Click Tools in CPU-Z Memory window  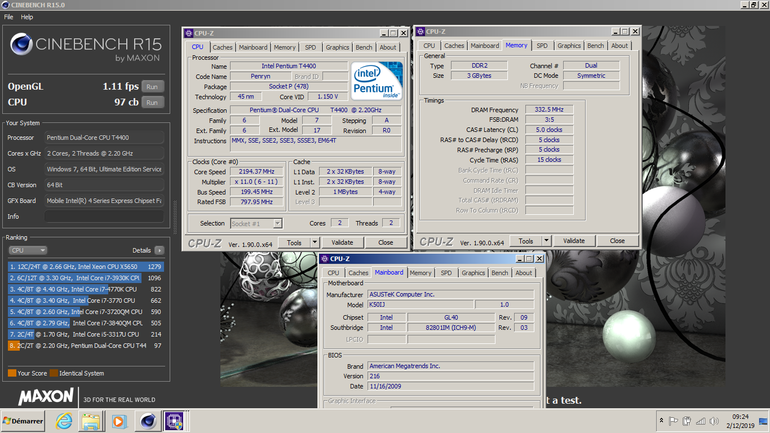[x=526, y=241]
